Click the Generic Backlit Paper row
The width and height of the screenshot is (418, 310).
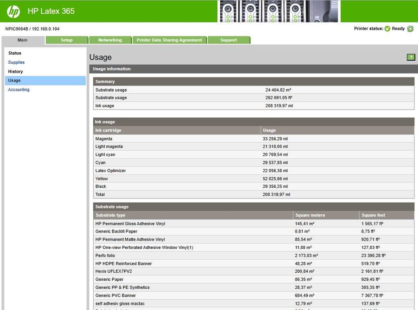pyautogui.click(x=254, y=232)
